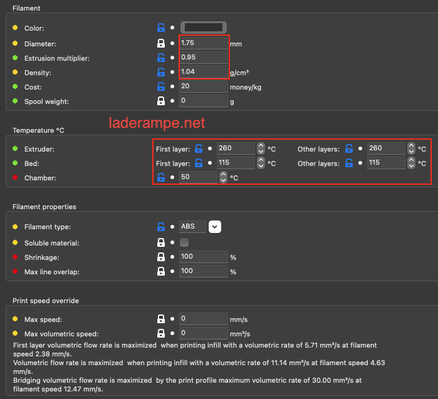Click the lock icon beside Shrinkage
438x399 pixels.
[161, 257]
